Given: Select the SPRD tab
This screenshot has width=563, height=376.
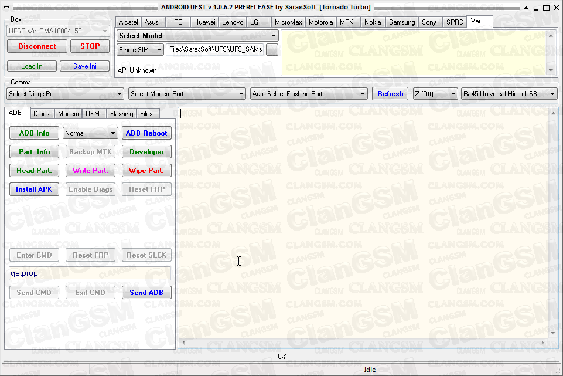Looking at the screenshot, I should pos(455,22).
